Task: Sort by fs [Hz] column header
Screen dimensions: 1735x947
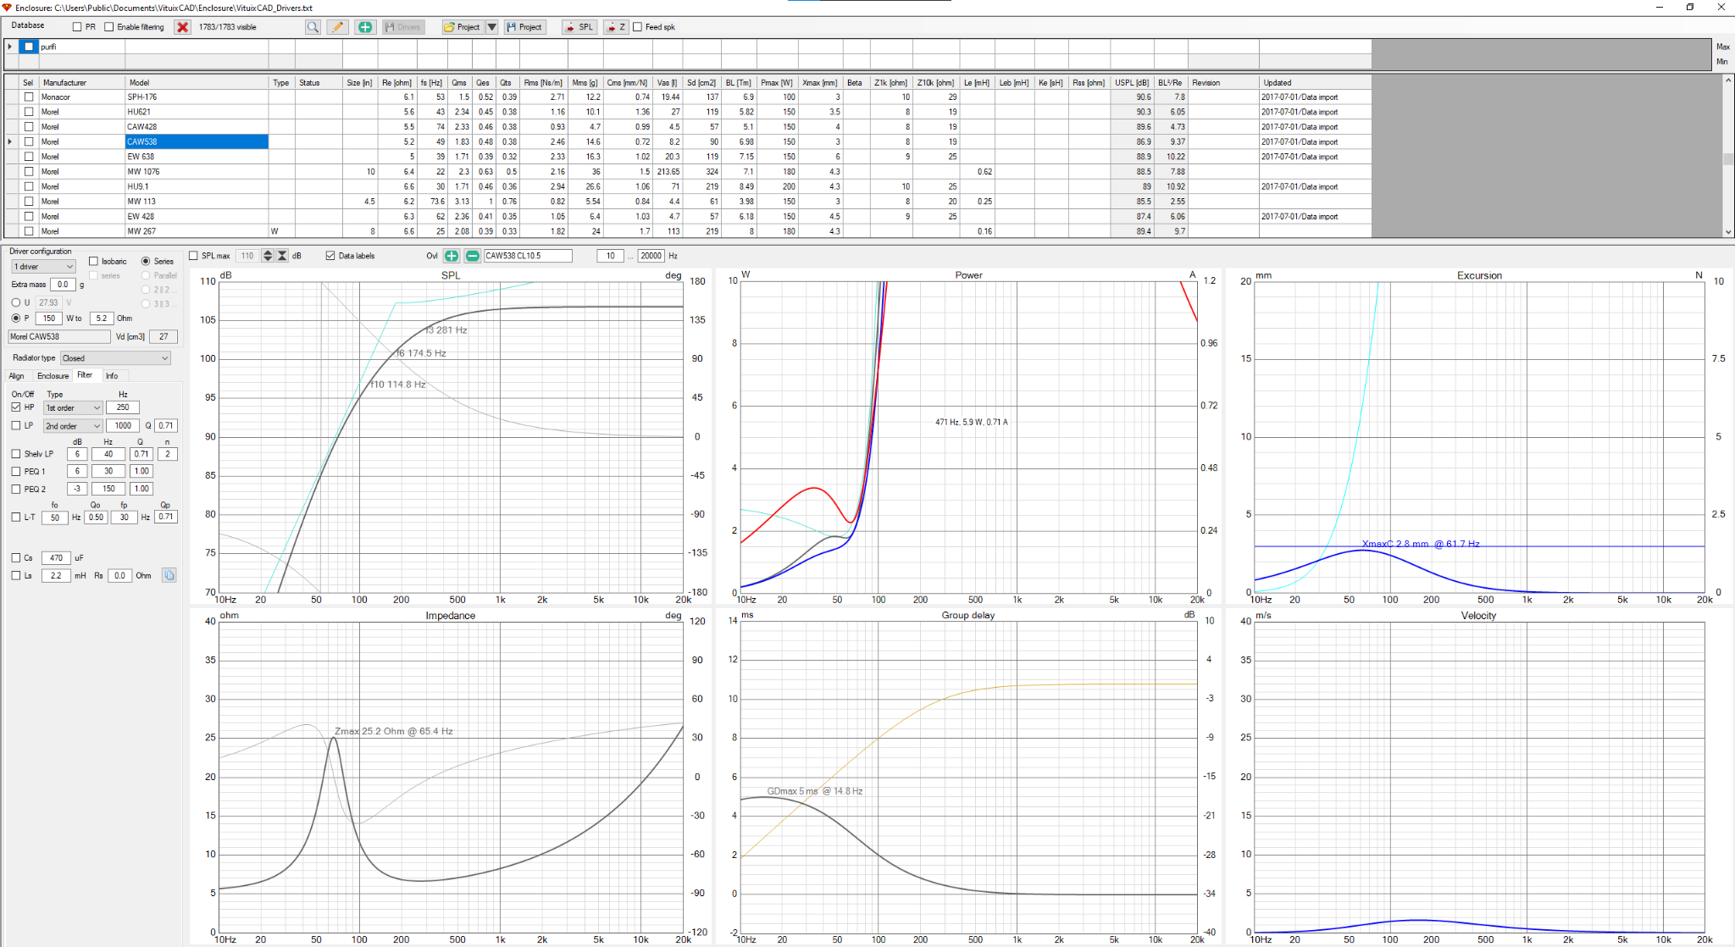Action: [430, 83]
